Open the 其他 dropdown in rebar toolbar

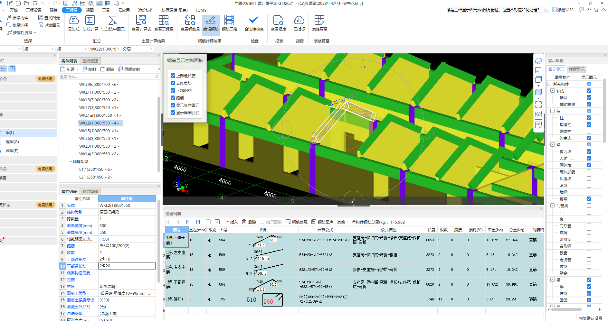(x=343, y=222)
